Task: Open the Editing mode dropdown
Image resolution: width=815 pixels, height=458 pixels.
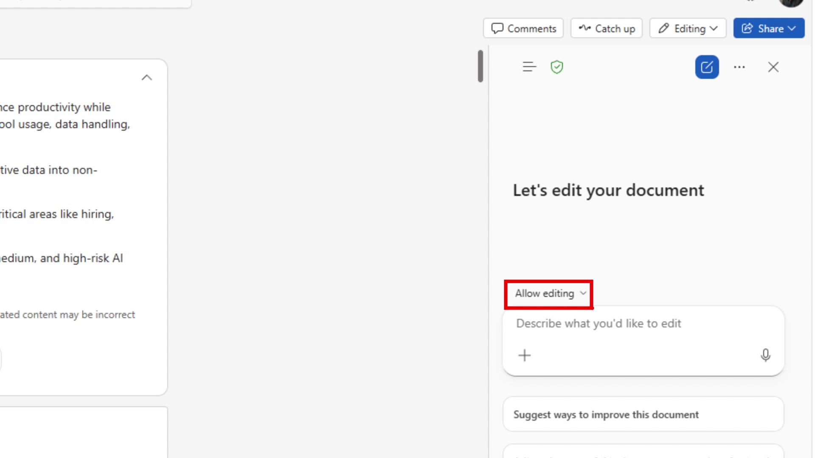Action: click(688, 28)
